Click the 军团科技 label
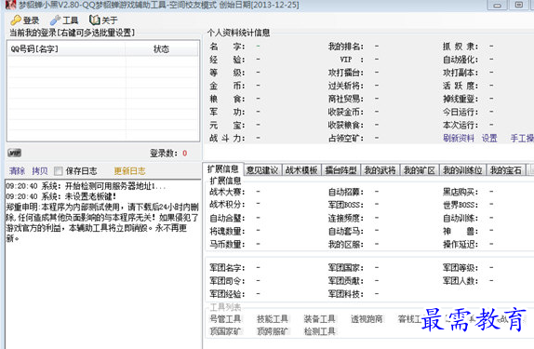Viewport: 534px width, 349px height. pos(346,294)
